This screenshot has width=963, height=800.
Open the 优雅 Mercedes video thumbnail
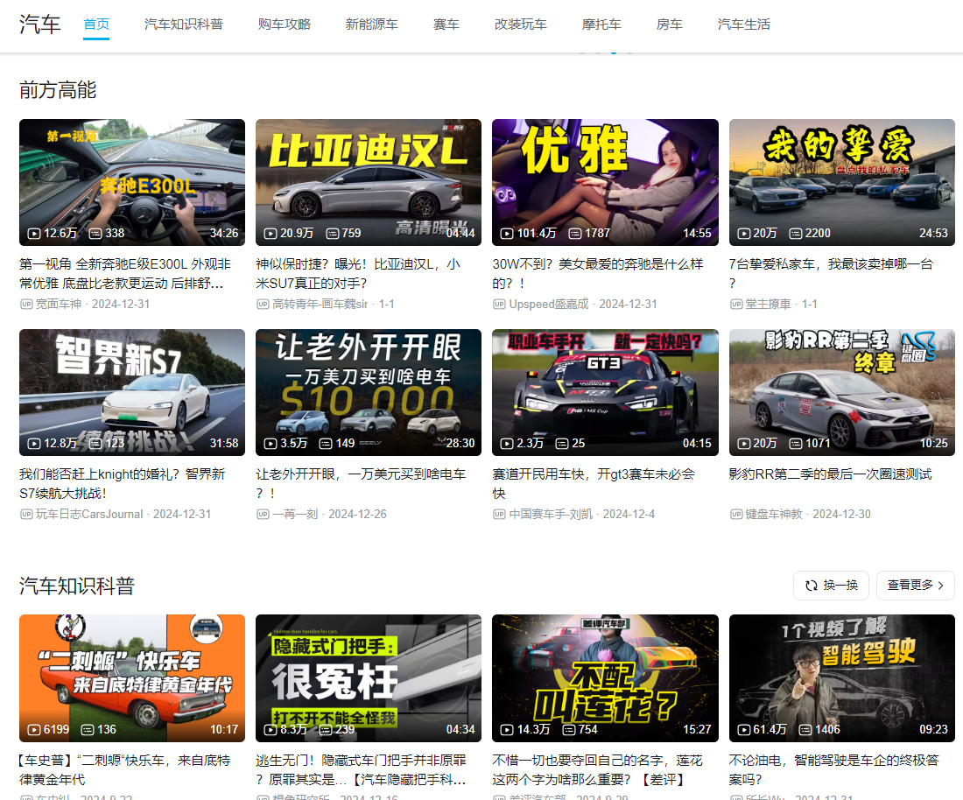[605, 182]
